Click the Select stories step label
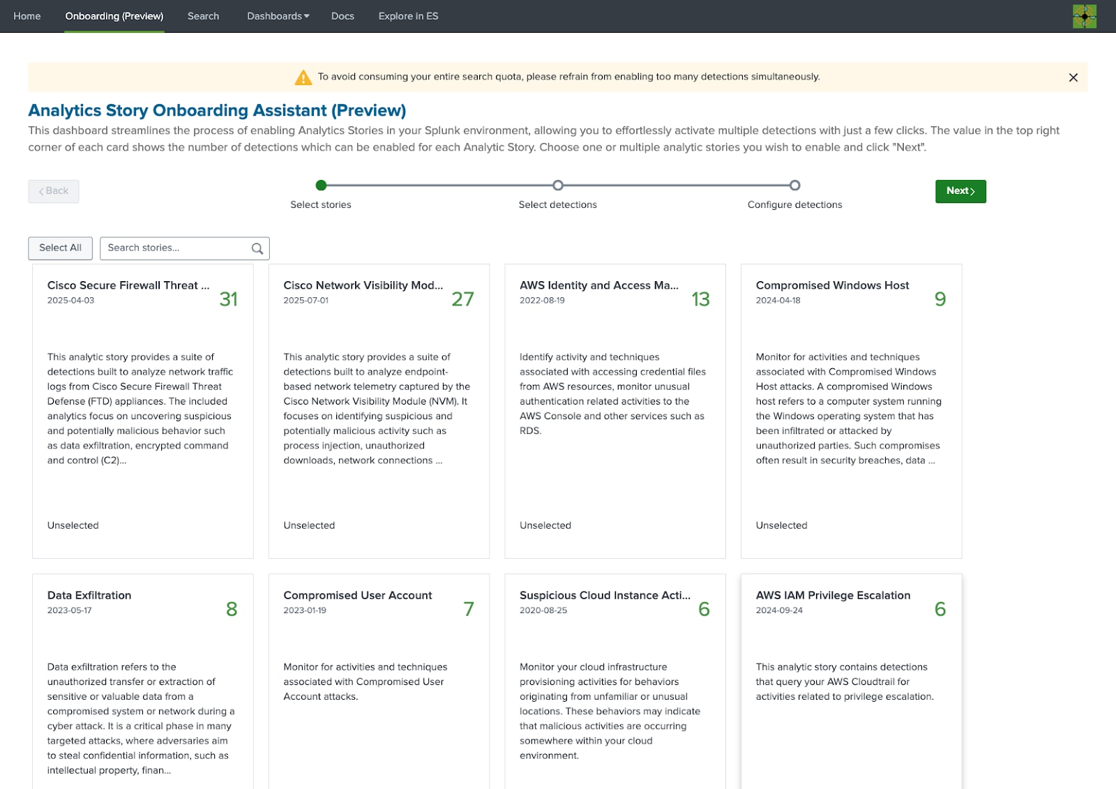1116x789 pixels. pos(321,204)
